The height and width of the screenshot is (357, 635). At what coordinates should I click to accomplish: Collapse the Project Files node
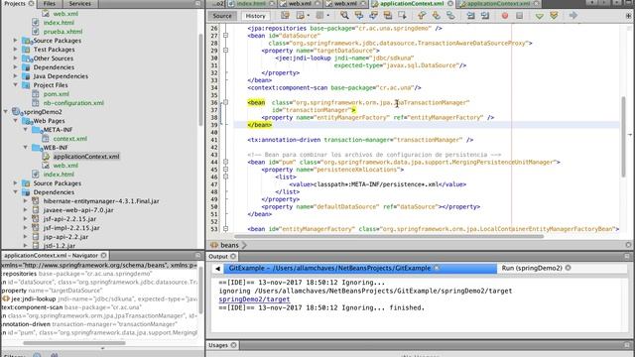click(16, 85)
